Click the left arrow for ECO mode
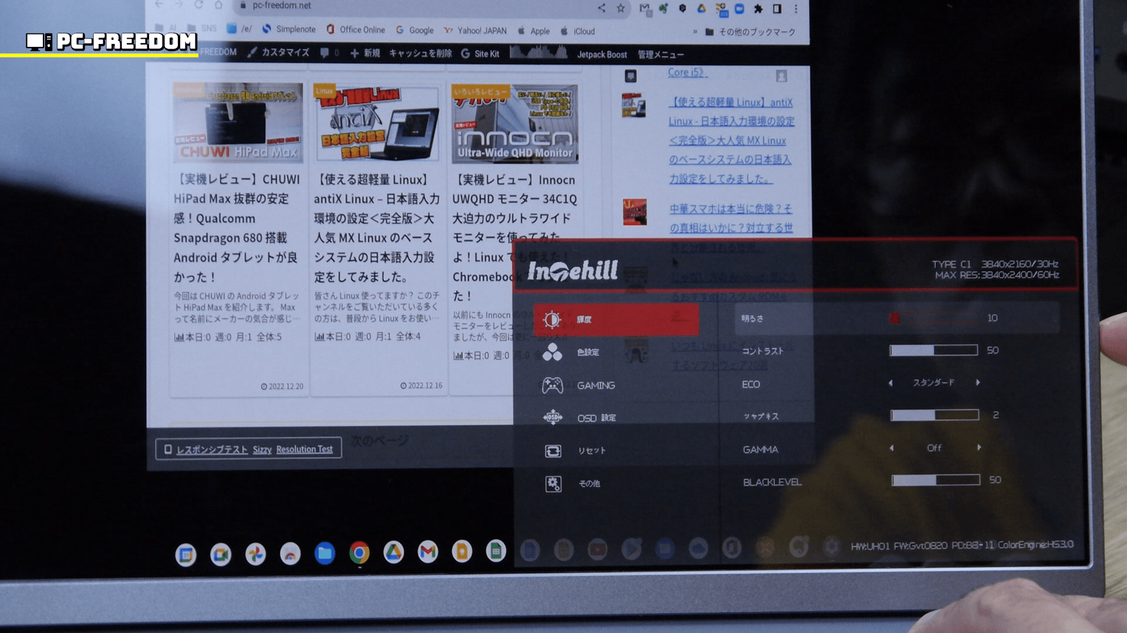This screenshot has height=633, width=1127. coord(890,383)
